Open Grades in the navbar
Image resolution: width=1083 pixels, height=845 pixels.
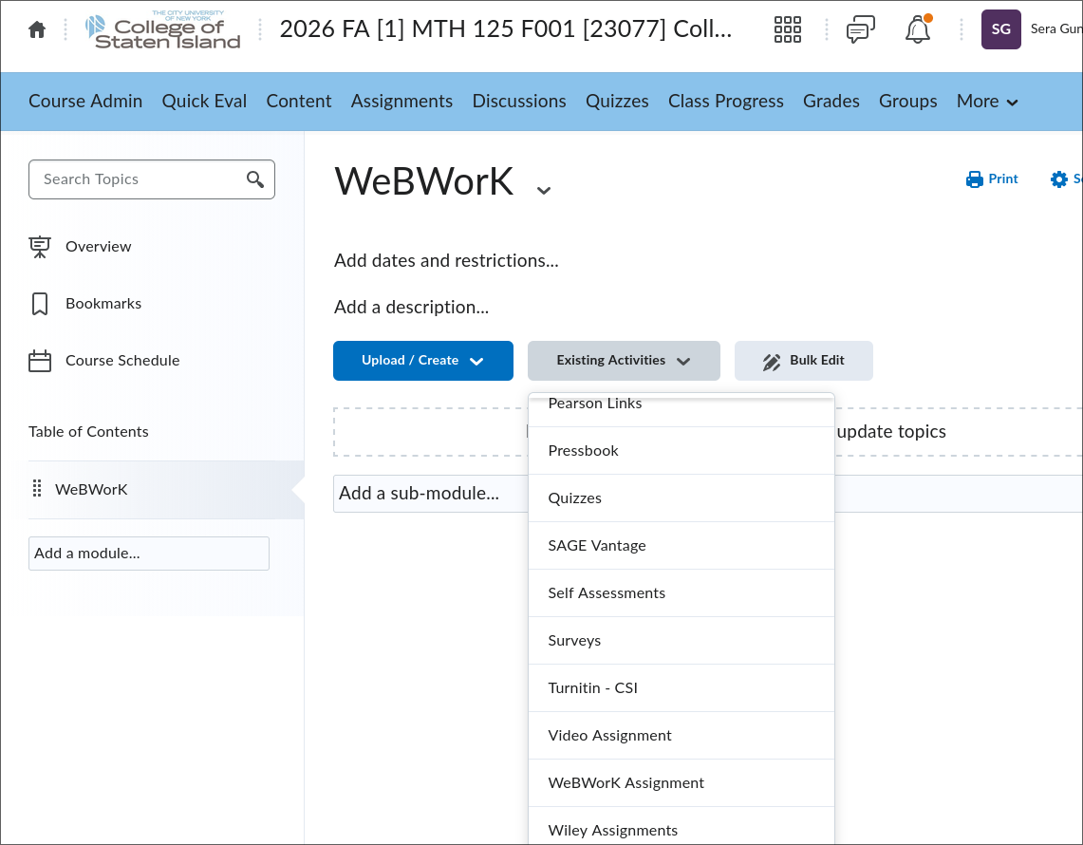coord(831,102)
